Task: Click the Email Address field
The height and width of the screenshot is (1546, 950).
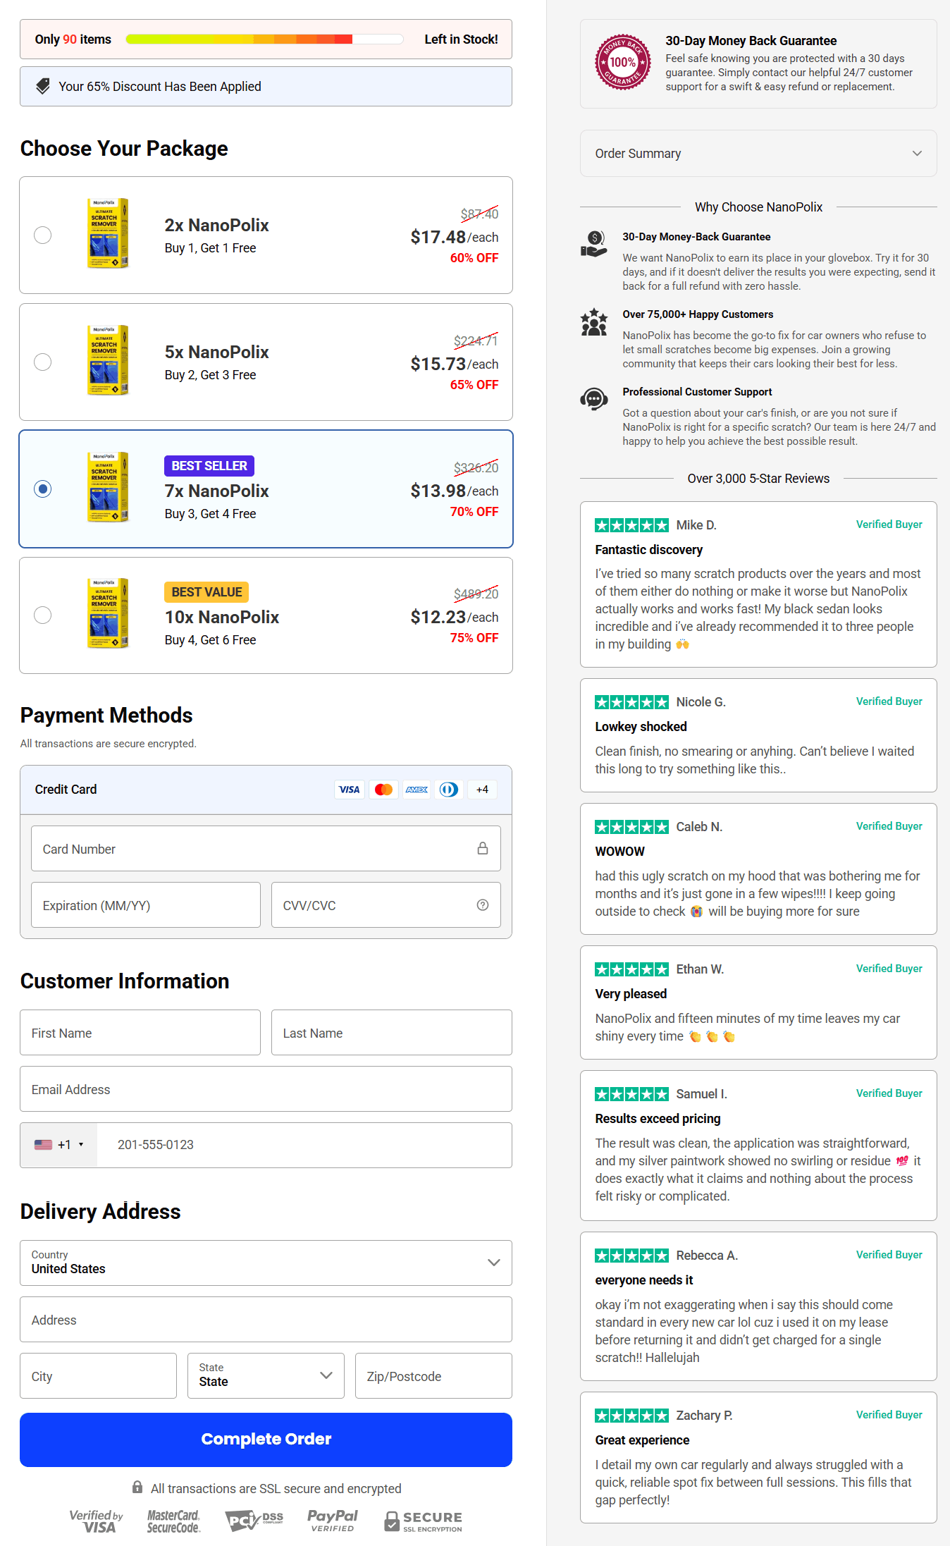Action: coord(266,1089)
